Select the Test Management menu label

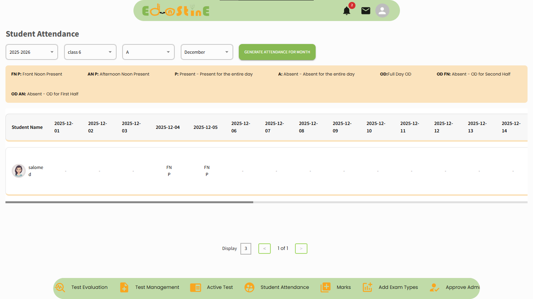coord(157,287)
